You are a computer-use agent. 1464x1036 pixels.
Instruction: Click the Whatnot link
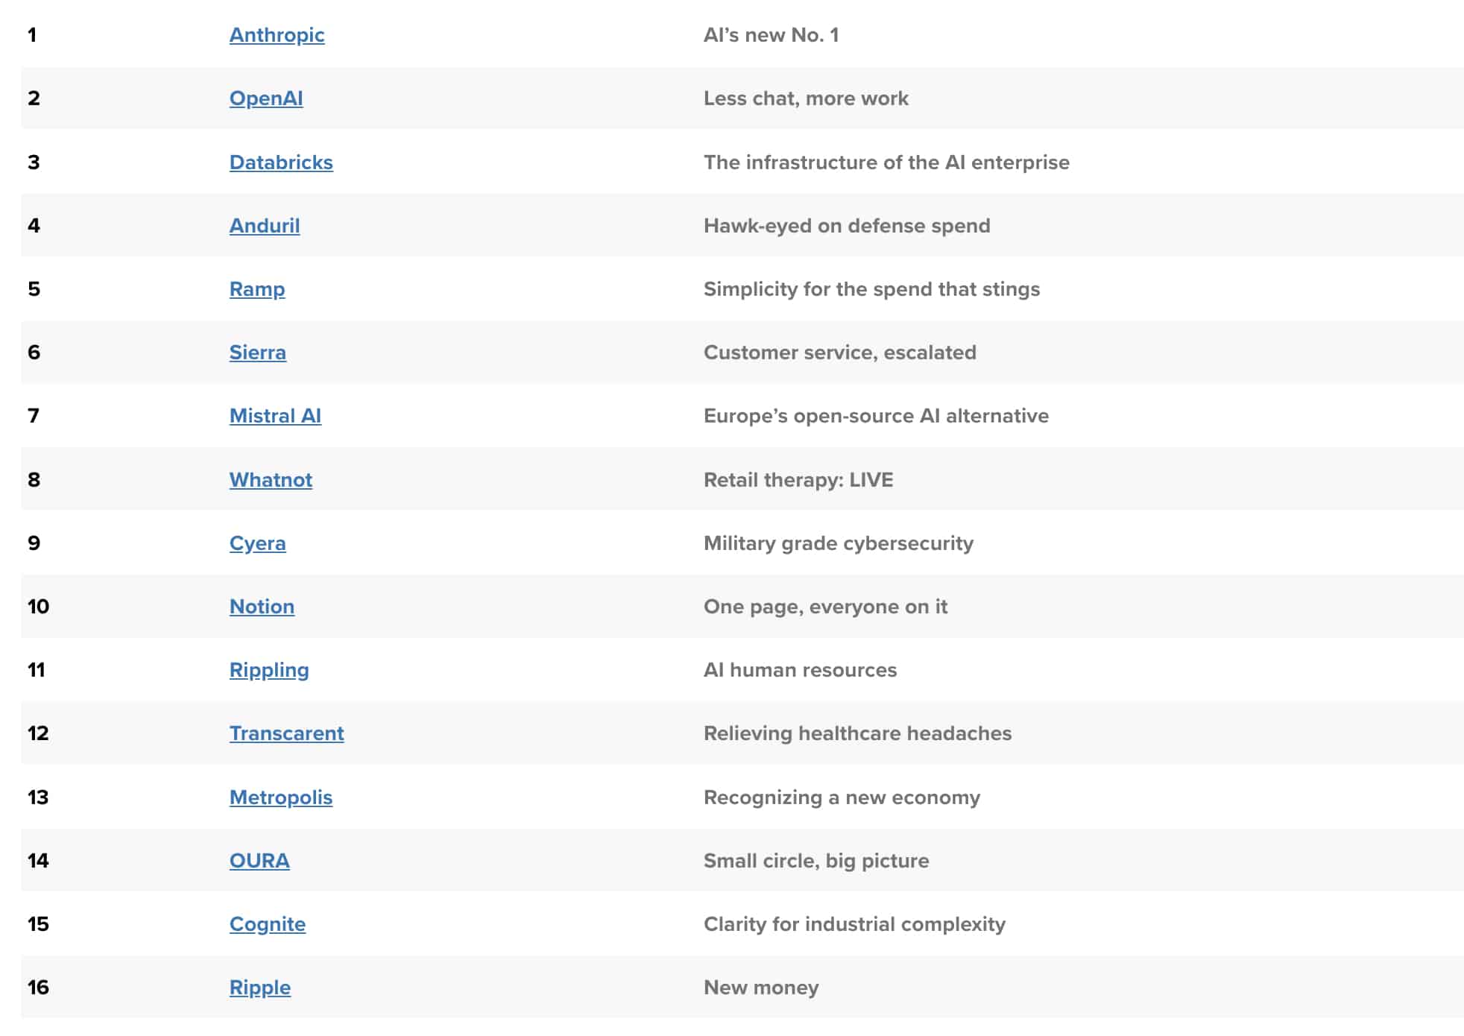(x=271, y=480)
